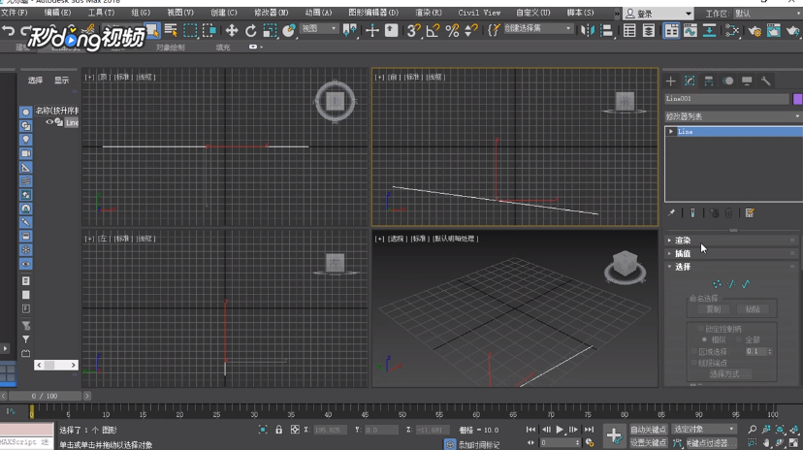The width and height of the screenshot is (803, 450).
Task: Click the Configure Modifier Sets icon
Action: 750,213
